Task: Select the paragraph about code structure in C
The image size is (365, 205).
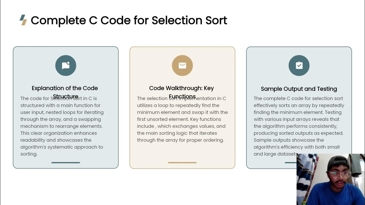Action: [x=62, y=126]
